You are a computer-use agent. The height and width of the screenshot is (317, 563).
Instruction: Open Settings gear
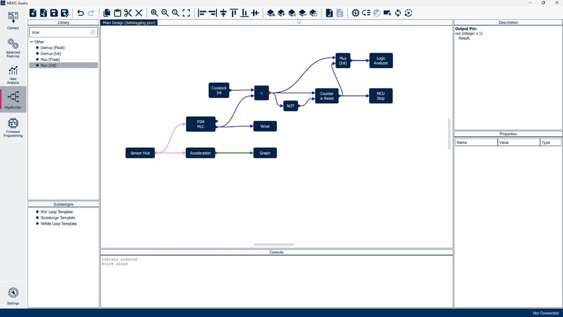tap(13, 296)
